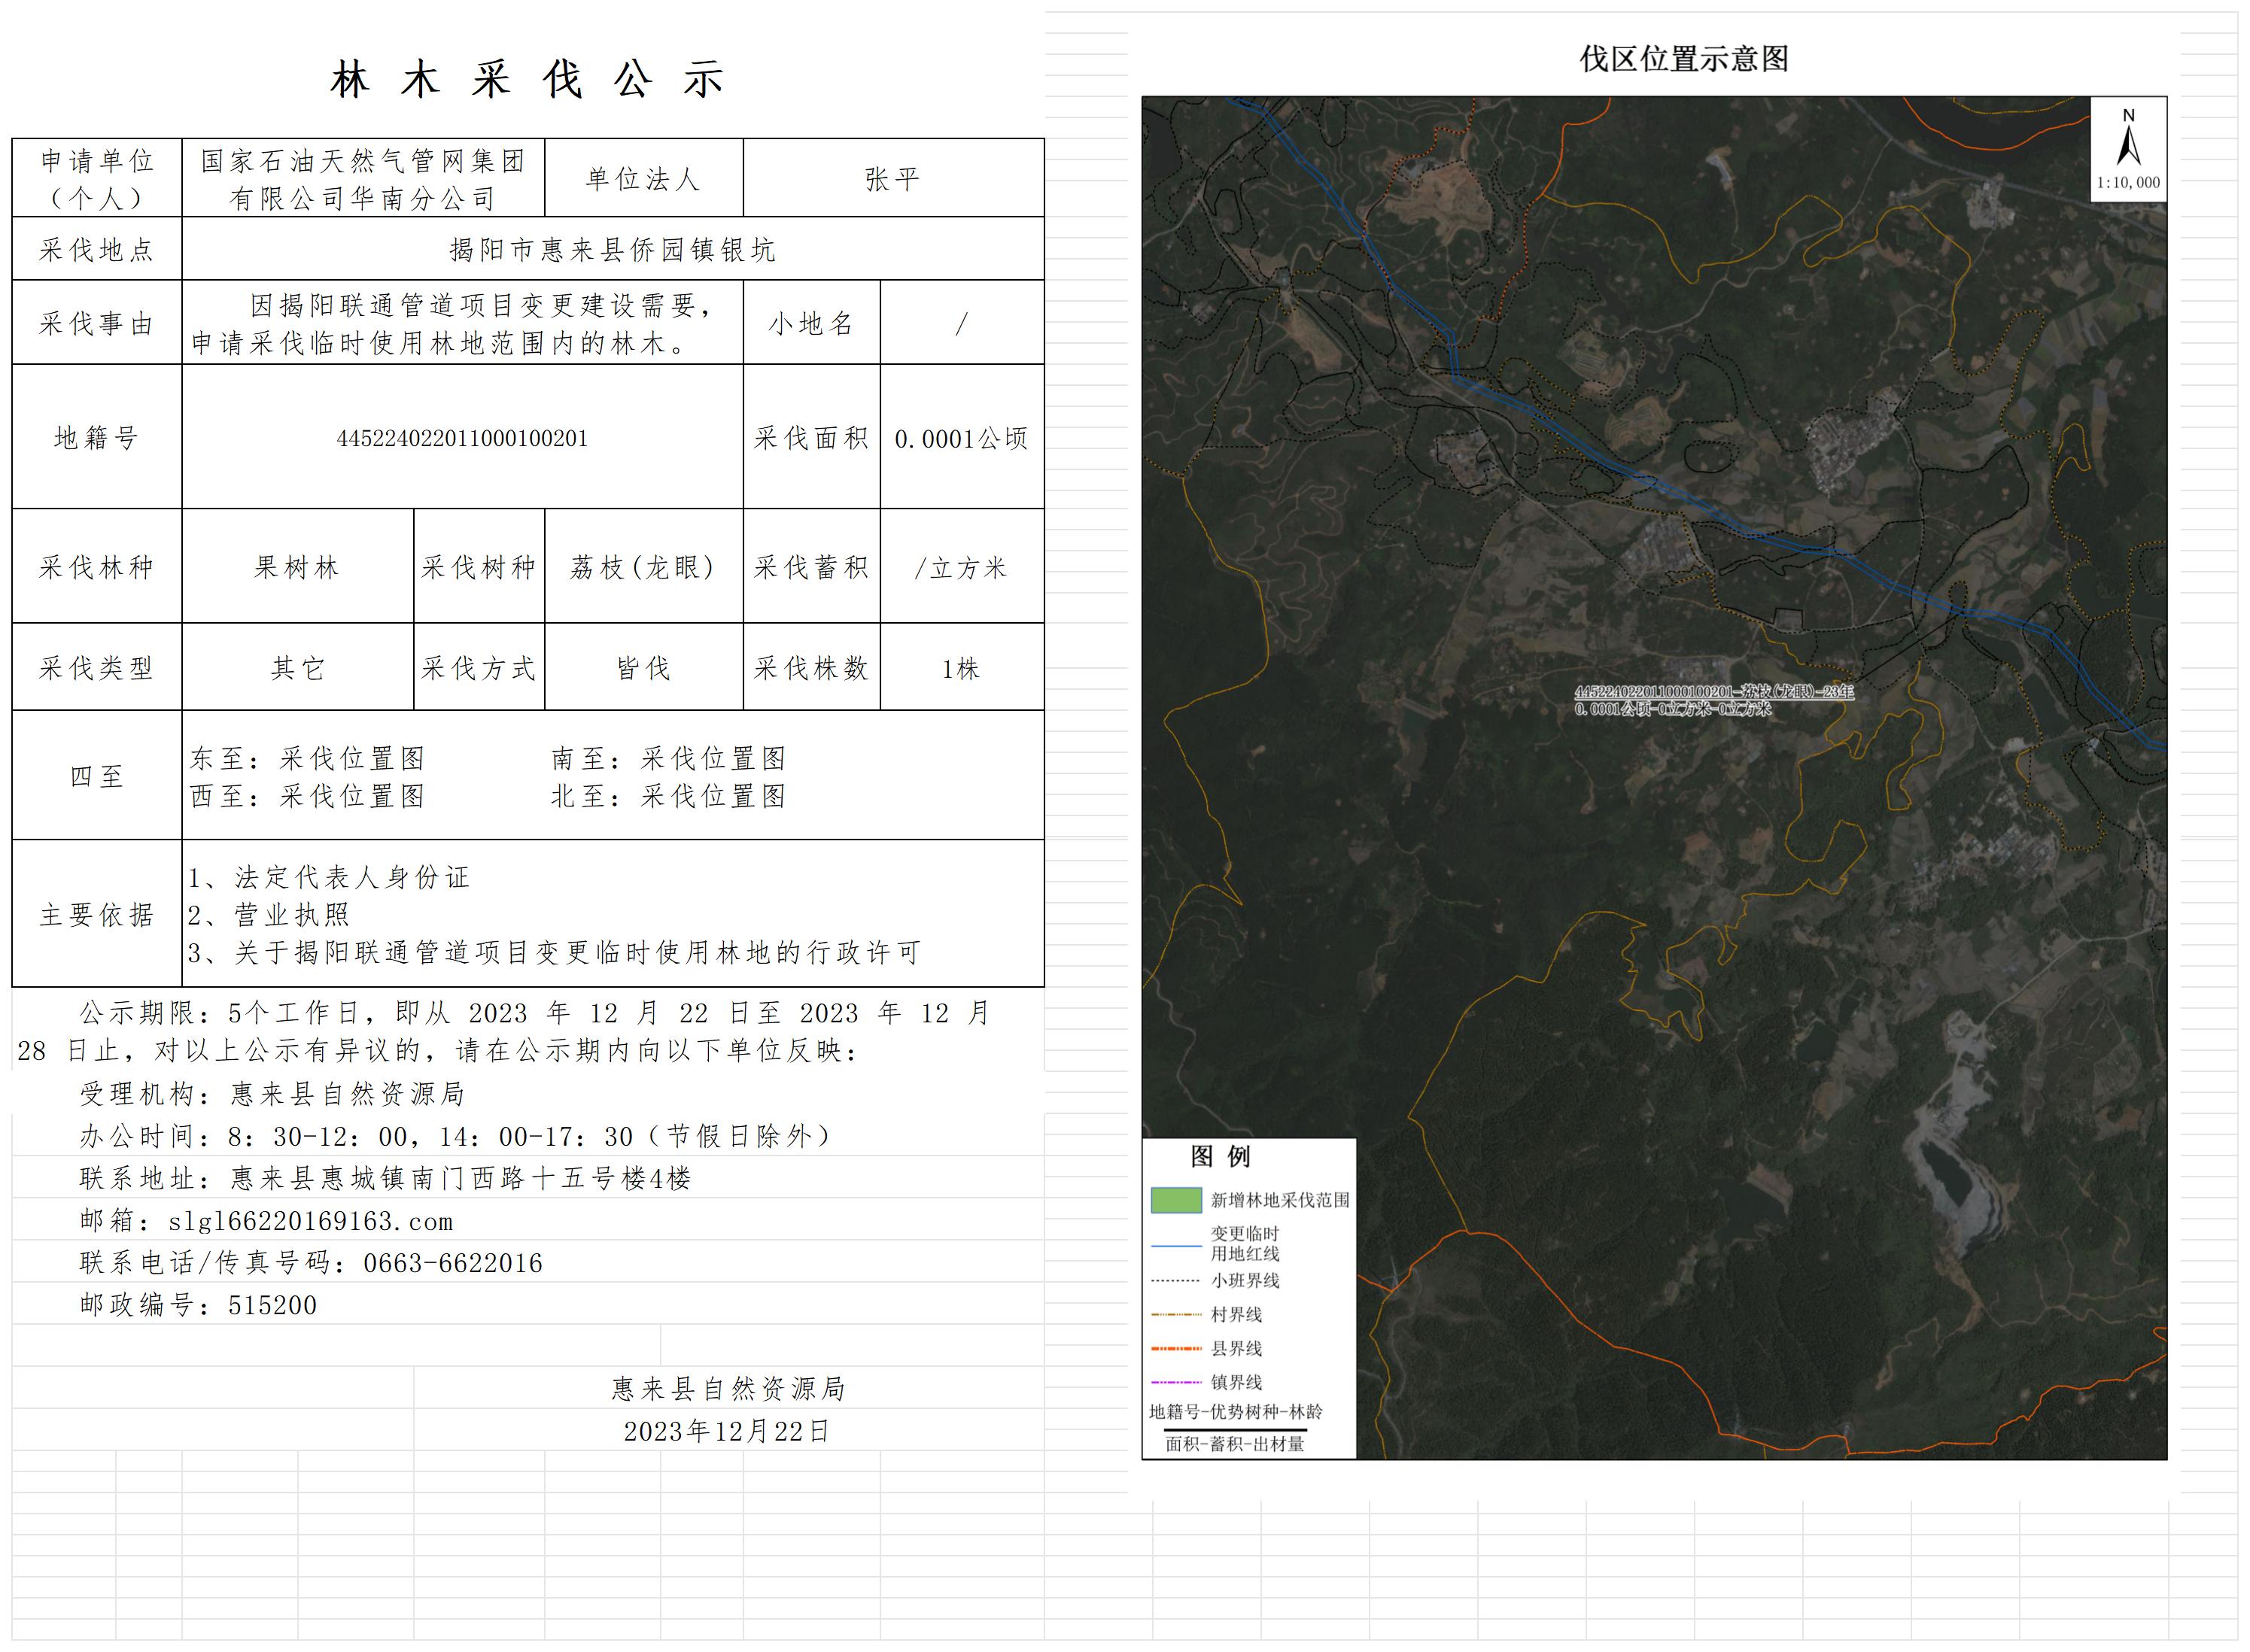Click the 1:10,000 scale text
The image size is (2250, 1652).
(x=2128, y=183)
